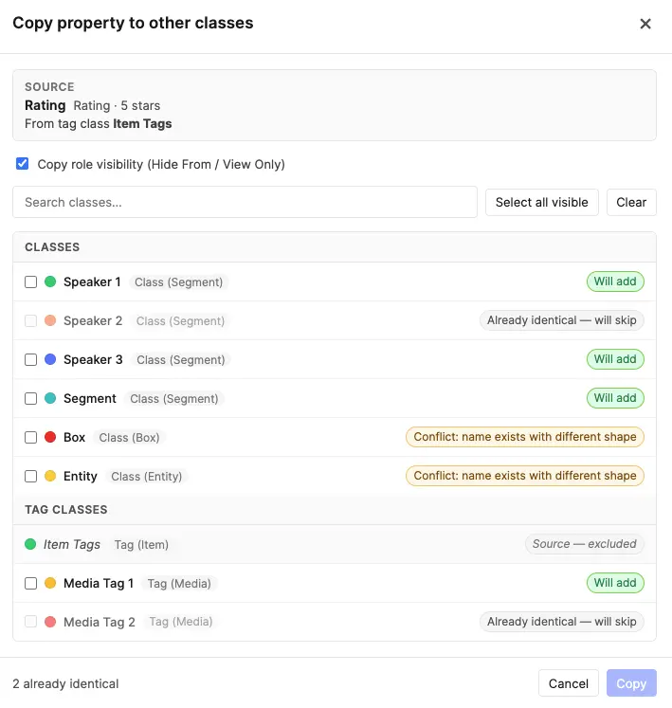Check the Segment class checkbox

(x=30, y=399)
